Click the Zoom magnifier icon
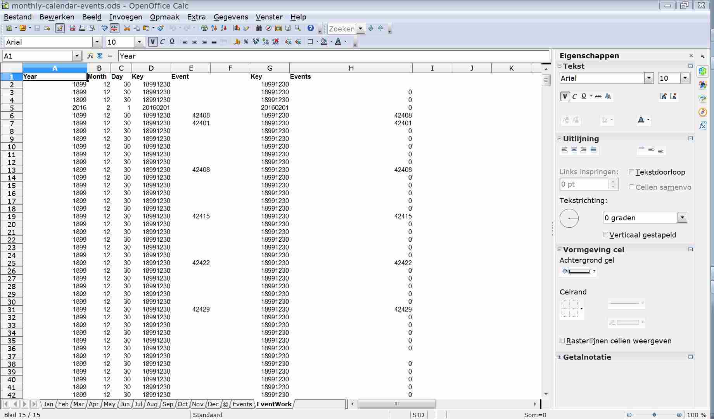The image size is (714, 419). (x=298, y=28)
